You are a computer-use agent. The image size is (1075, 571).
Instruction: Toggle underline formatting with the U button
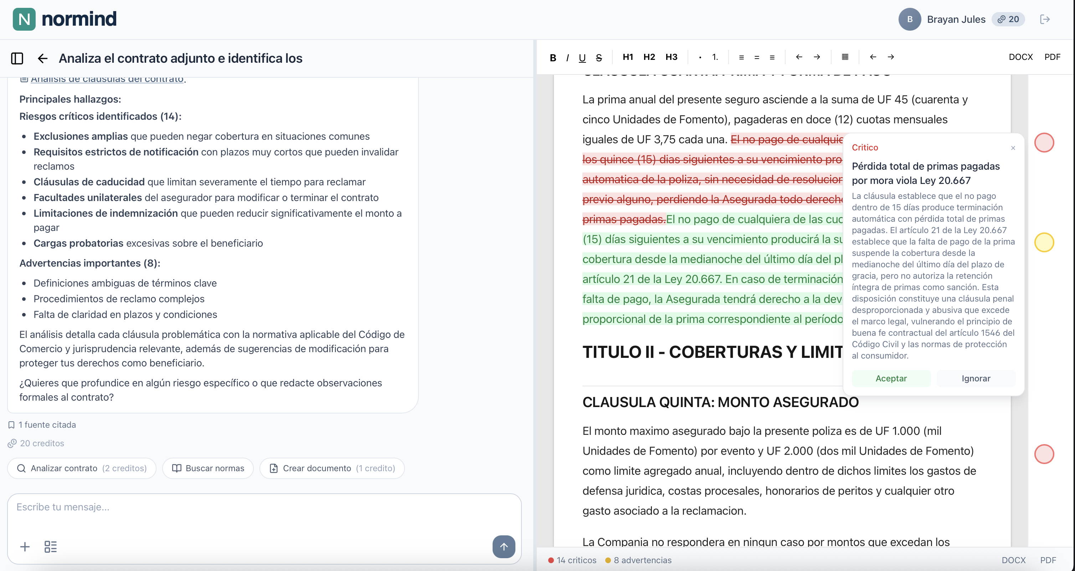pyautogui.click(x=582, y=57)
